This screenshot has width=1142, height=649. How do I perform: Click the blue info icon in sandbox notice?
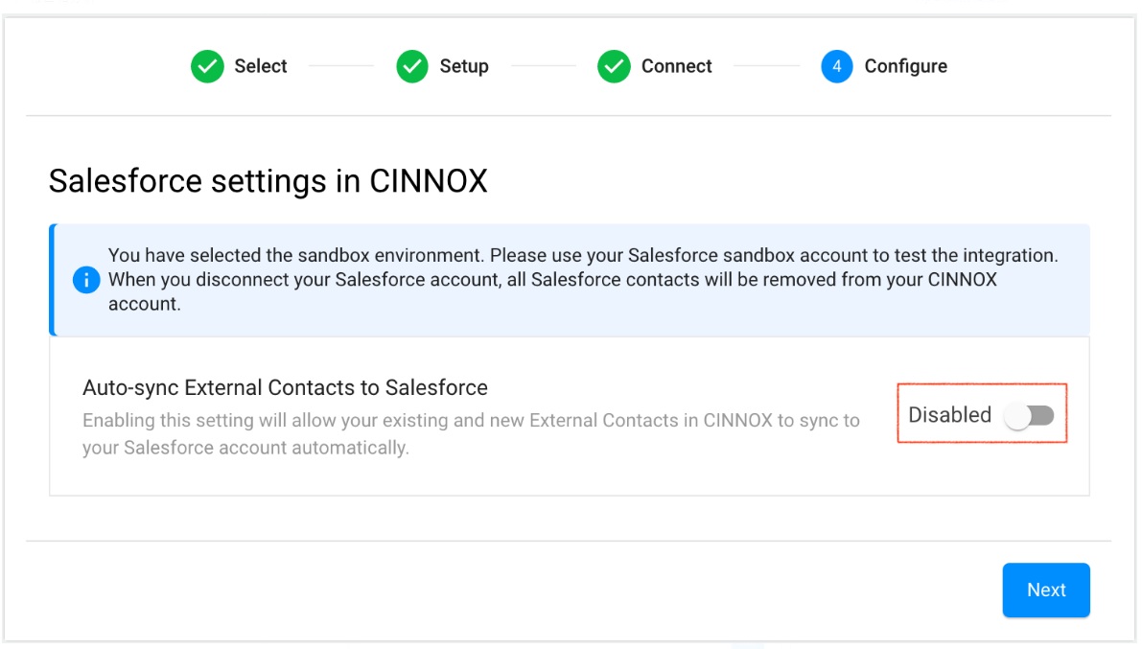86,280
